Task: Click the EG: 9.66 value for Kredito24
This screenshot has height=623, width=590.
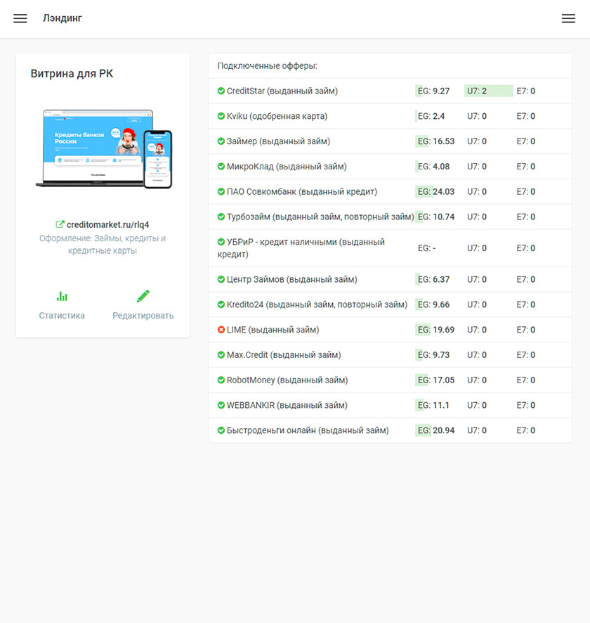Action: pyautogui.click(x=433, y=304)
